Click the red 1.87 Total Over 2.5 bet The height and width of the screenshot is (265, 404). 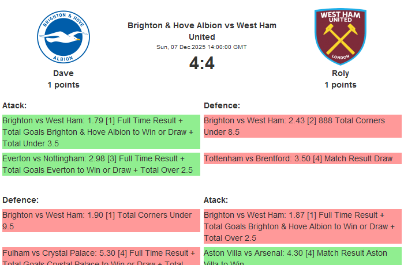click(302, 226)
